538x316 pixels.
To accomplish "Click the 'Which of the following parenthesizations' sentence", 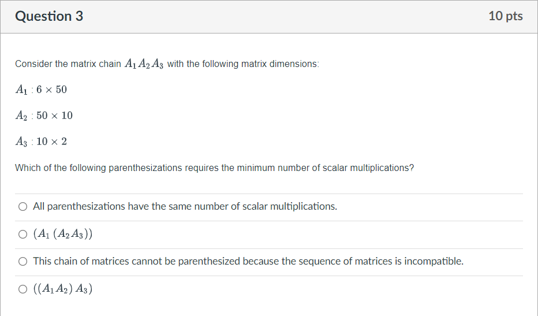I will tap(214, 168).
